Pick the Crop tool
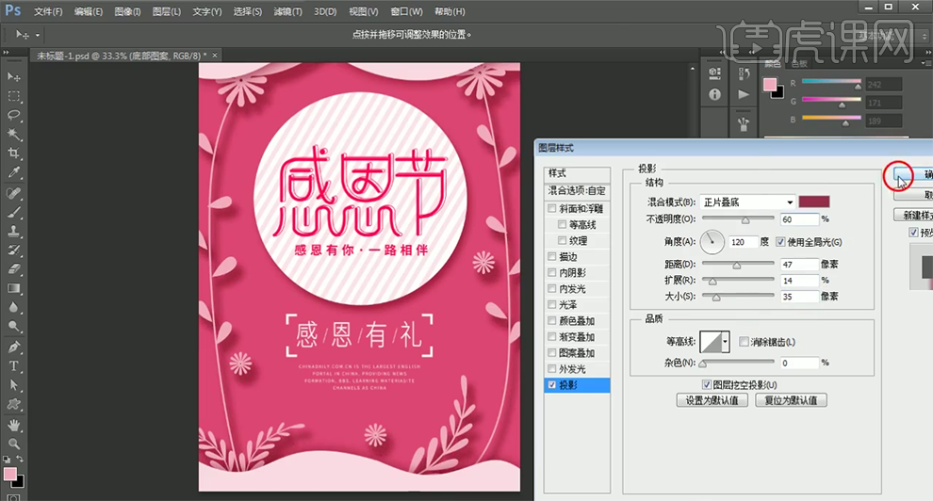Viewport: 933px width, 501px height. point(14,154)
